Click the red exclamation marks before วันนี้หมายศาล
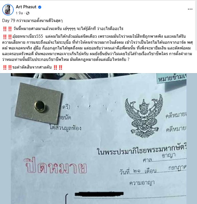197x204 pixels. coord(7,29)
